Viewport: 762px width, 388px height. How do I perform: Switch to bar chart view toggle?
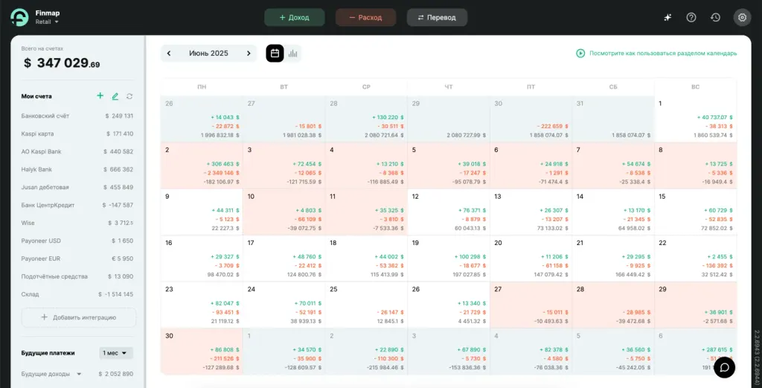(292, 54)
